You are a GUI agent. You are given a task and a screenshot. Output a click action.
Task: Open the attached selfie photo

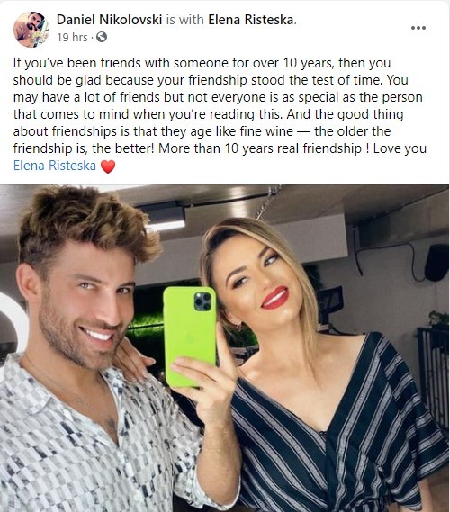pyautogui.click(x=225, y=348)
